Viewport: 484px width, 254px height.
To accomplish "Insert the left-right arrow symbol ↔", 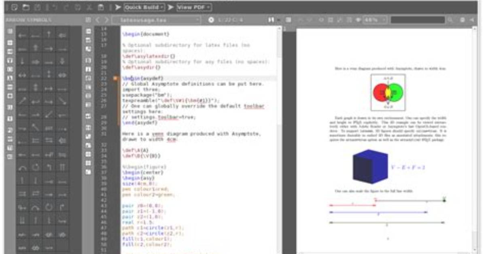I will click(22, 75).
